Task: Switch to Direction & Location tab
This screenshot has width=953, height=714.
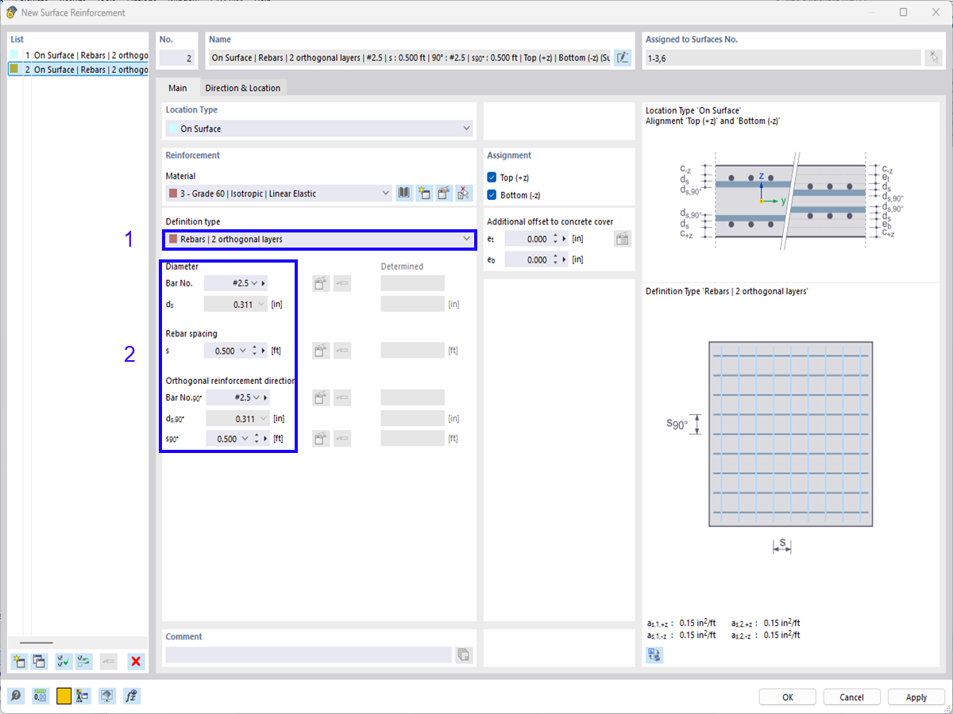Action: pos(242,88)
